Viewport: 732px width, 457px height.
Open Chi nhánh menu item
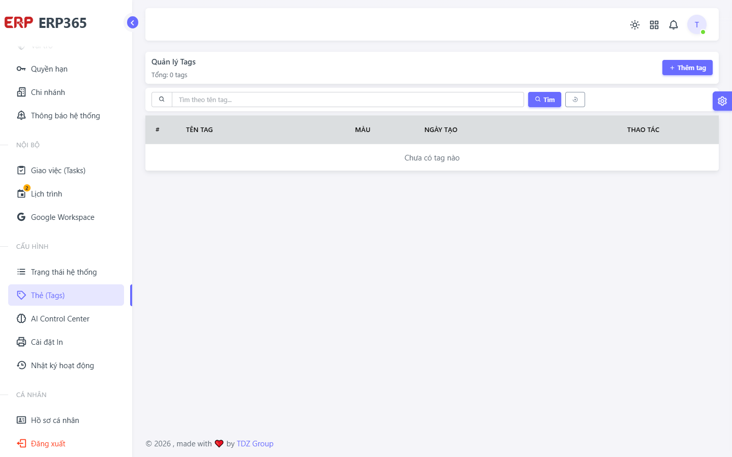click(66, 92)
